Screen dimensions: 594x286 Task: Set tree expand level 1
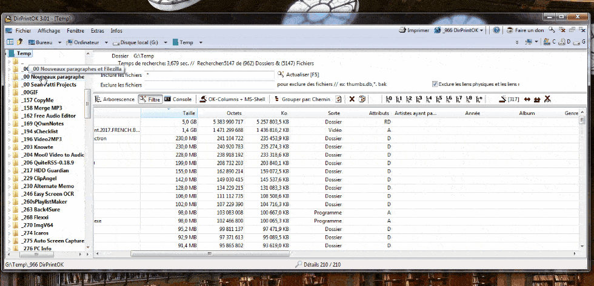[x=399, y=99]
